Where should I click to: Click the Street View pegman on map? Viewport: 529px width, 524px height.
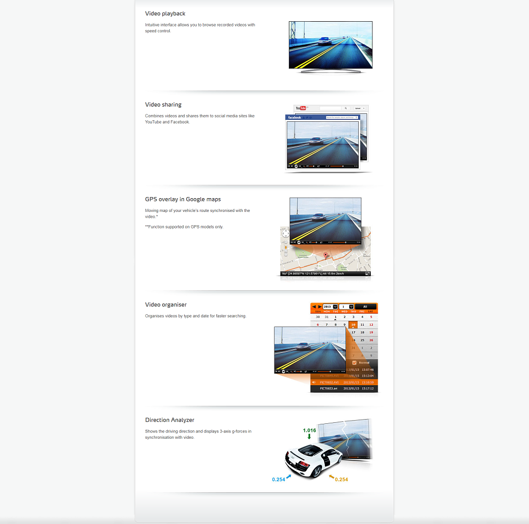tap(286, 247)
